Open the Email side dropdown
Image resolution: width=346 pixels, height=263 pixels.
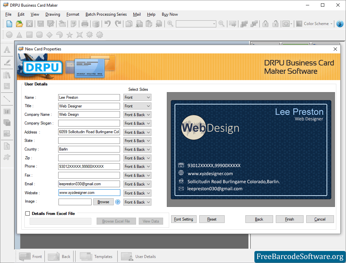pyautogui.click(x=137, y=184)
